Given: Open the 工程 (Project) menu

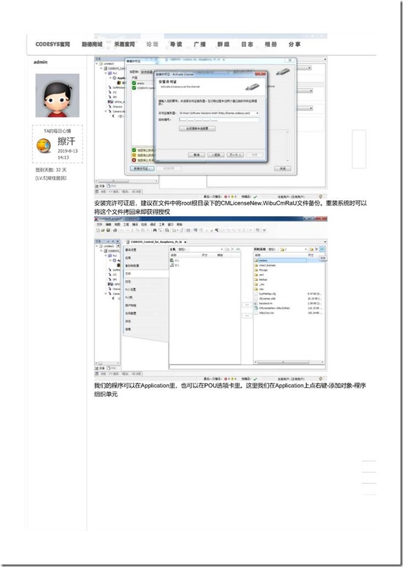Looking at the screenshot, I should [126, 225].
